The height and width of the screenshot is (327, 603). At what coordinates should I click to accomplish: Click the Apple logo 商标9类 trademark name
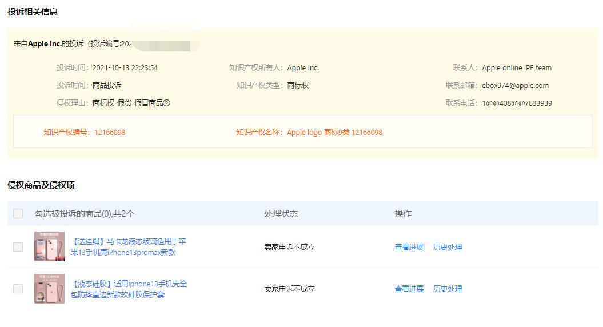point(334,133)
